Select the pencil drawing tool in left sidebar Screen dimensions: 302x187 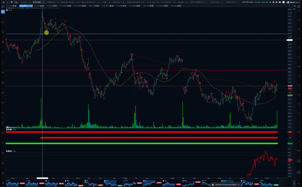(3, 93)
